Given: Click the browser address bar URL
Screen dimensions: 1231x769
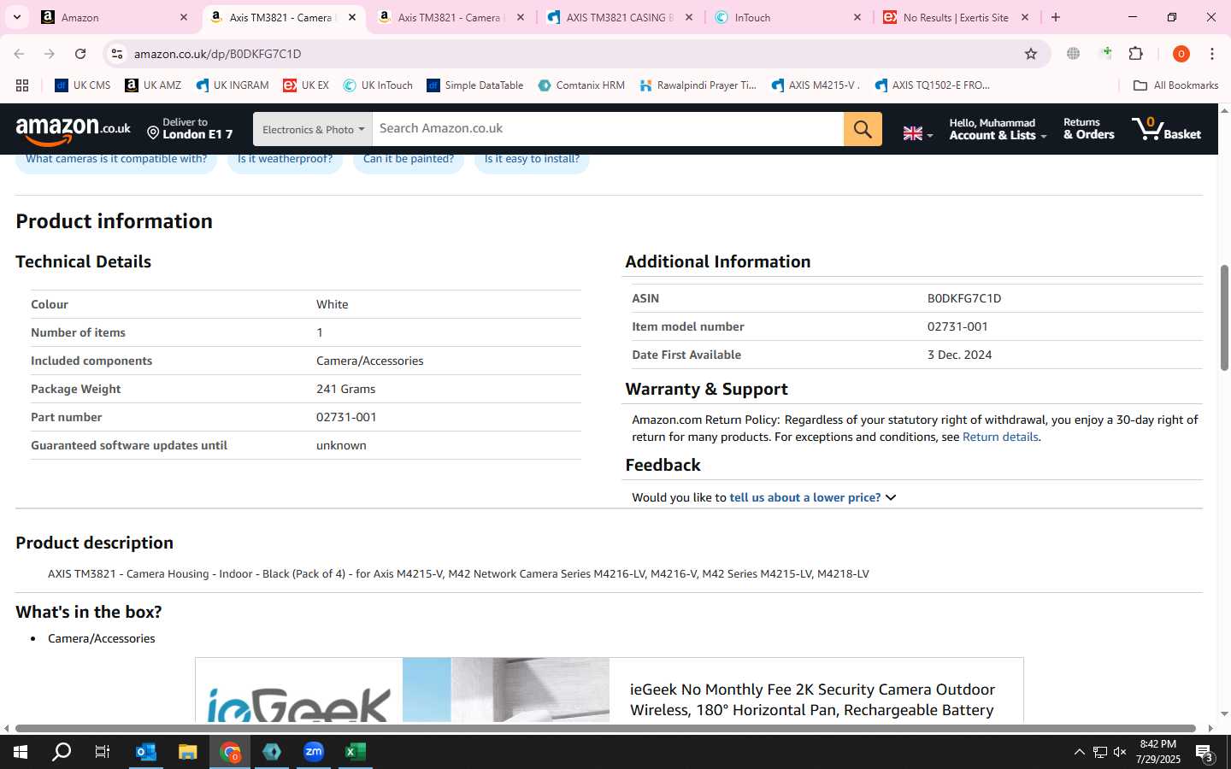Looking at the screenshot, I should coord(217,54).
